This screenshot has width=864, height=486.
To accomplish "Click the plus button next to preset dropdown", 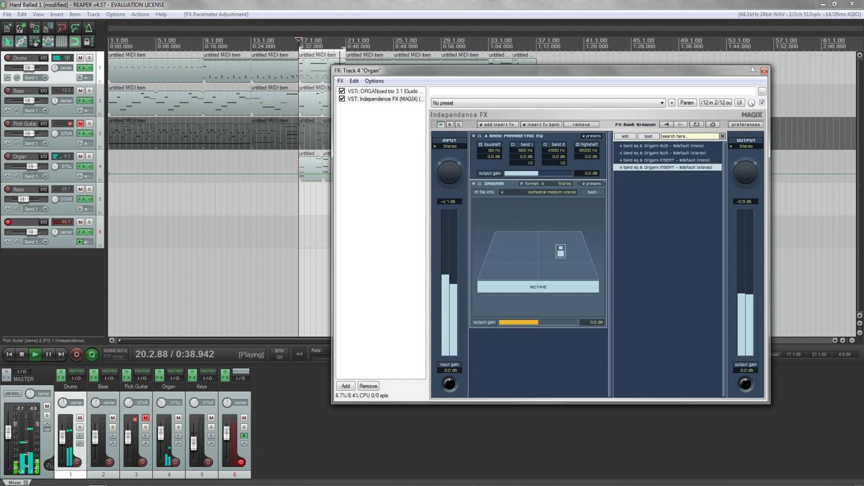I will pos(672,102).
